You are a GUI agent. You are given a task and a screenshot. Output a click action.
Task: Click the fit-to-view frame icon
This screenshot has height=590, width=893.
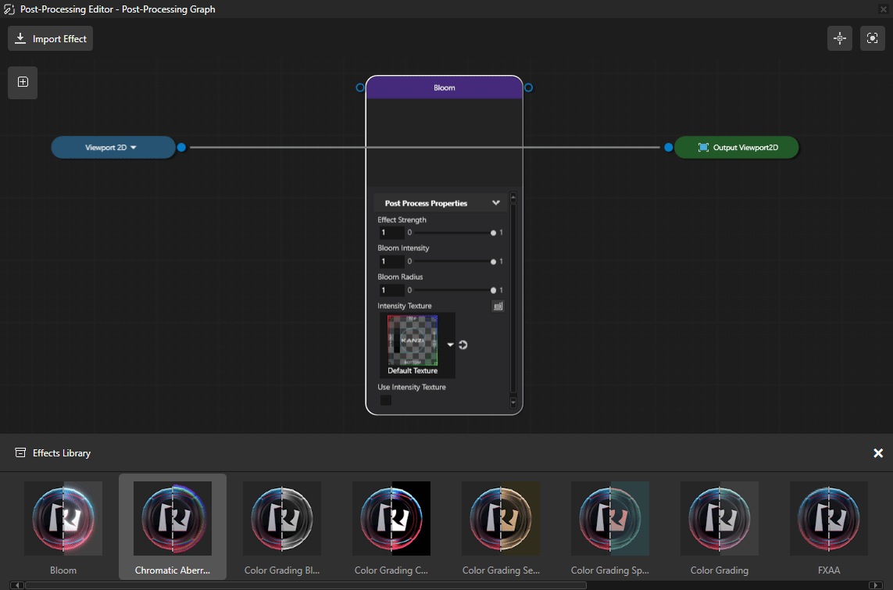[x=872, y=38]
